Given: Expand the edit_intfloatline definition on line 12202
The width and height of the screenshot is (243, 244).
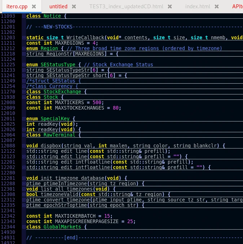Looking at the screenshot, I should [24, 168].
